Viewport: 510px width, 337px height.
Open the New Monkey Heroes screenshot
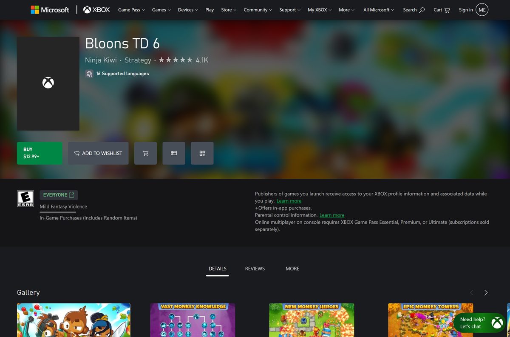(x=312, y=320)
